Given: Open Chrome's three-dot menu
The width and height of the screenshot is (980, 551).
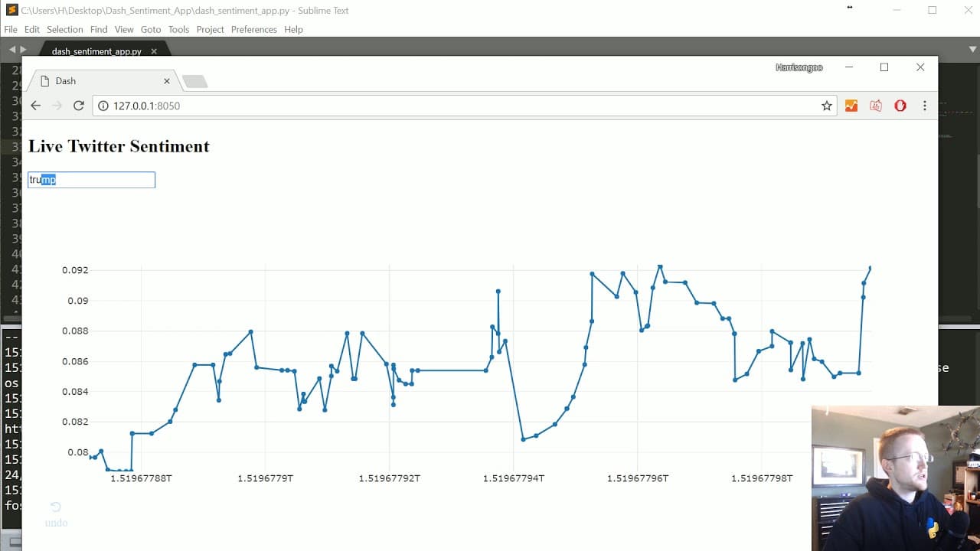Looking at the screenshot, I should [x=925, y=106].
